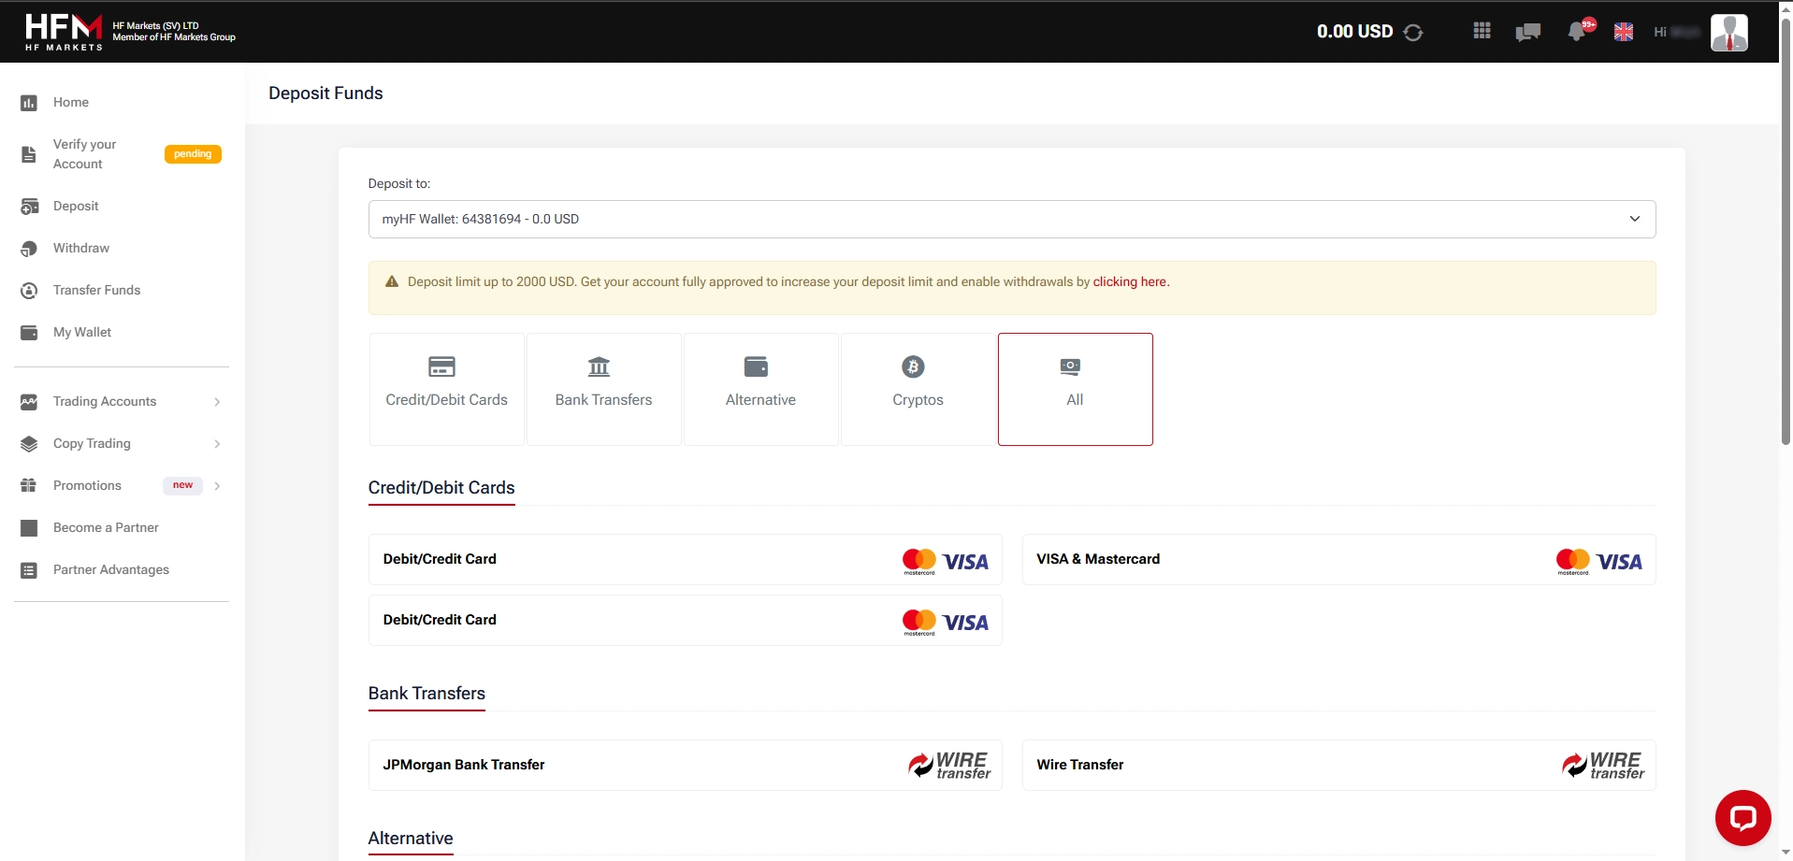Viewport: 1793px width, 861px height.
Task: Open the apps grid icon in top bar
Action: [1482, 31]
